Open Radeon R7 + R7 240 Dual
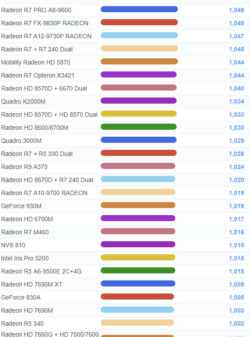This screenshot has height=337, width=250. [36, 50]
